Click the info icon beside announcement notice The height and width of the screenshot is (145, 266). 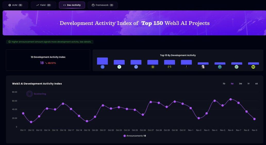point(10,42)
